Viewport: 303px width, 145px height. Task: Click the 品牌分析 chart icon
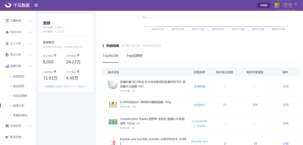point(7,66)
